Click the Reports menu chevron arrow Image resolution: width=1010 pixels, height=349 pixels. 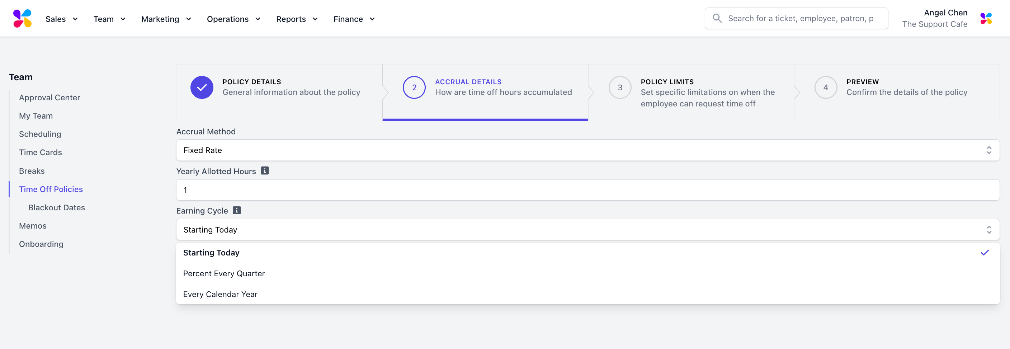coord(315,19)
